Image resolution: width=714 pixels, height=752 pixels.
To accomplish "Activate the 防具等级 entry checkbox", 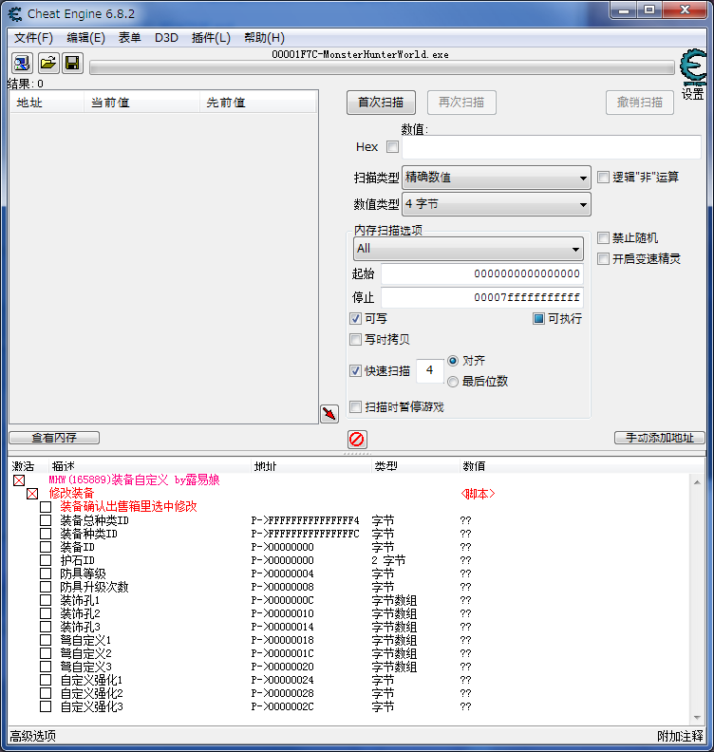I will tap(46, 573).
